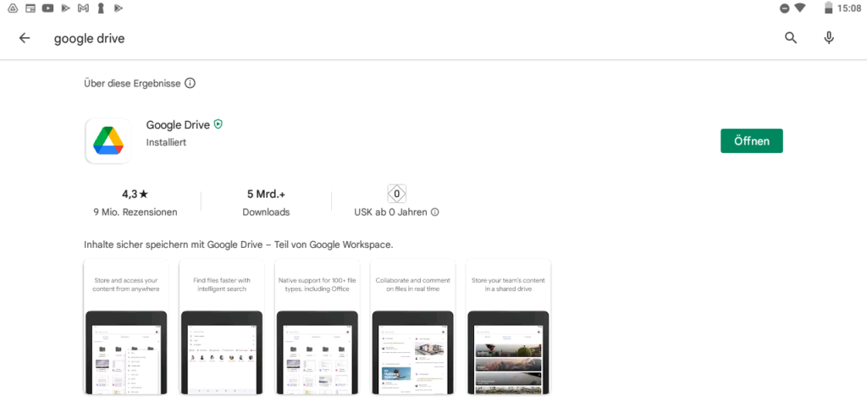This screenshot has height=407, width=867.
Task: Tap the YouTube notification icon in status bar
Action: click(48, 8)
